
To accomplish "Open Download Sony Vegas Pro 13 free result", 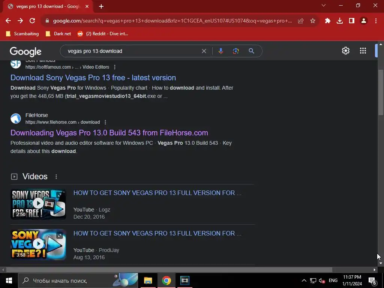I will click(x=93, y=78).
